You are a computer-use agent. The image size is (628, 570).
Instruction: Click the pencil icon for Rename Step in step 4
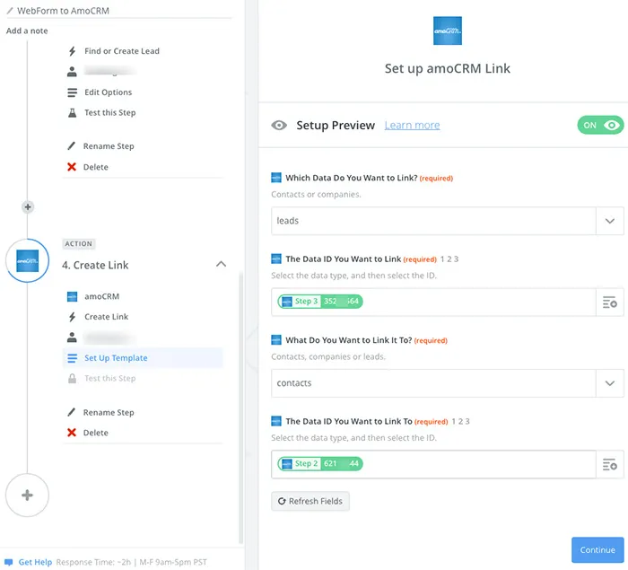point(71,412)
